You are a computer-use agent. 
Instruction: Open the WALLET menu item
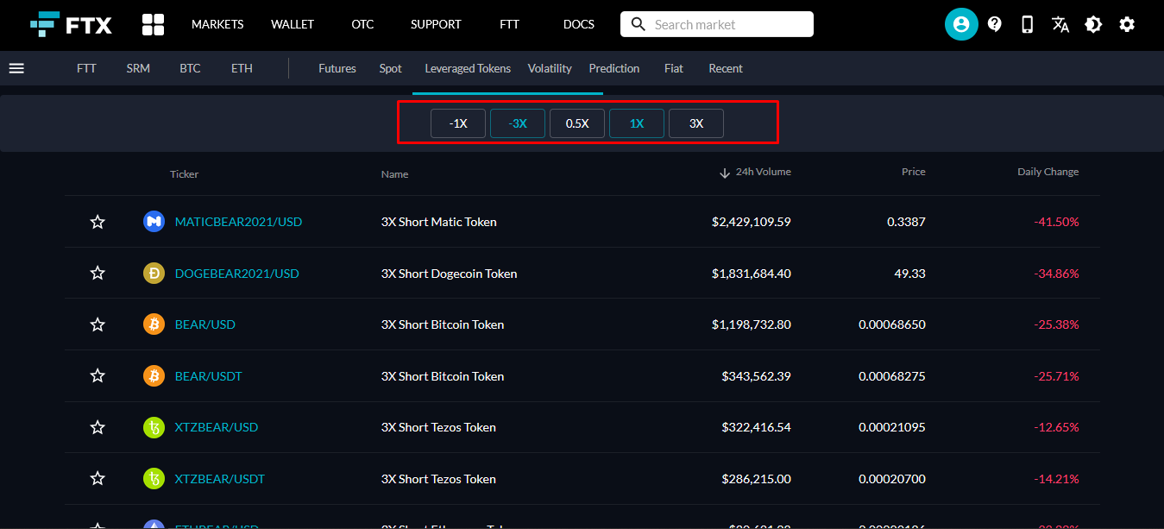pyautogui.click(x=293, y=24)
